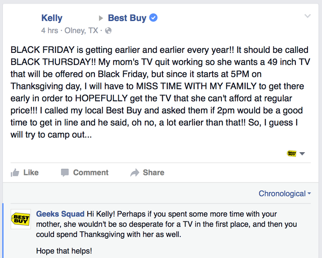This screenshot has height=258, width=322.
Task: Click the speech bubble Comment icon
Action: tap(65, 173)
